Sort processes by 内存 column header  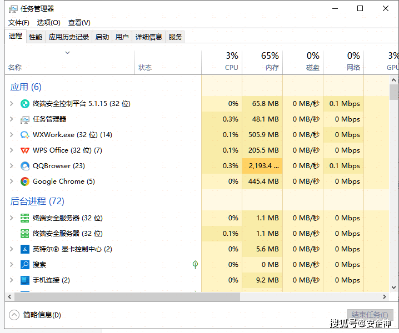click(x=262, y=63)
